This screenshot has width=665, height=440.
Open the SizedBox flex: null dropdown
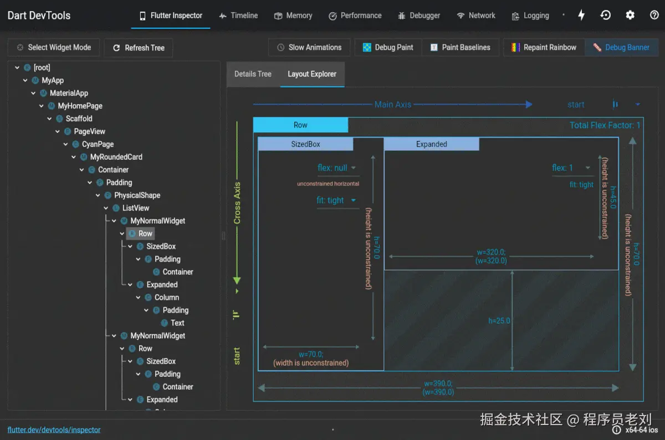(x=337, y=168)
